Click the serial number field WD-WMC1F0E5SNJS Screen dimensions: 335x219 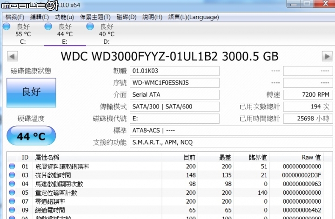174,83
